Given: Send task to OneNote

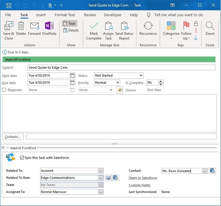Looking at the screenshot, I should pos(49,27).
